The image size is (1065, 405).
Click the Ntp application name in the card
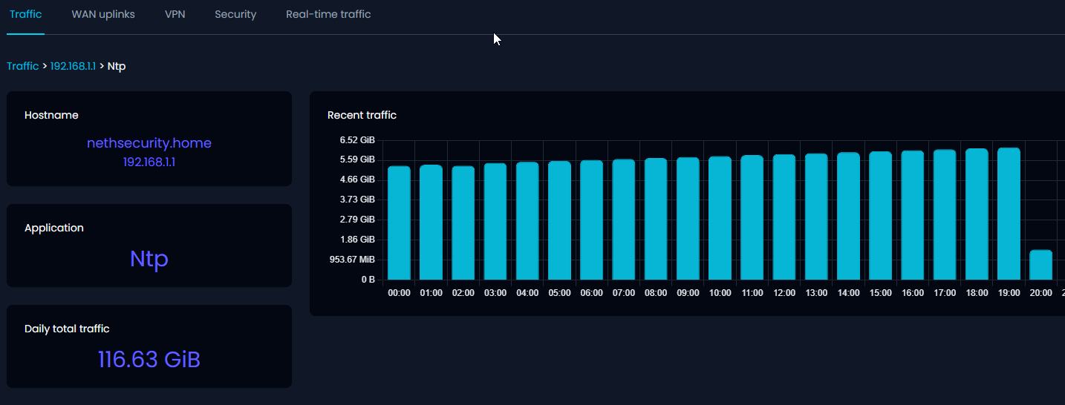click(149, 259)
